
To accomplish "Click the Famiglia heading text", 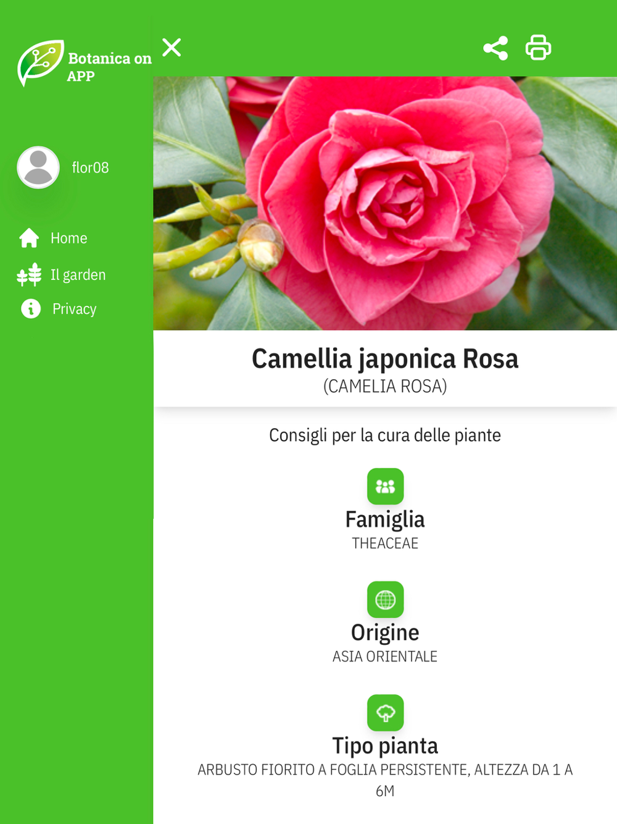I will tap(385, 520).
